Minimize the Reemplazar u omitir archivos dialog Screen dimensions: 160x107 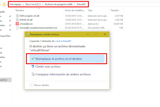(88, 34)
